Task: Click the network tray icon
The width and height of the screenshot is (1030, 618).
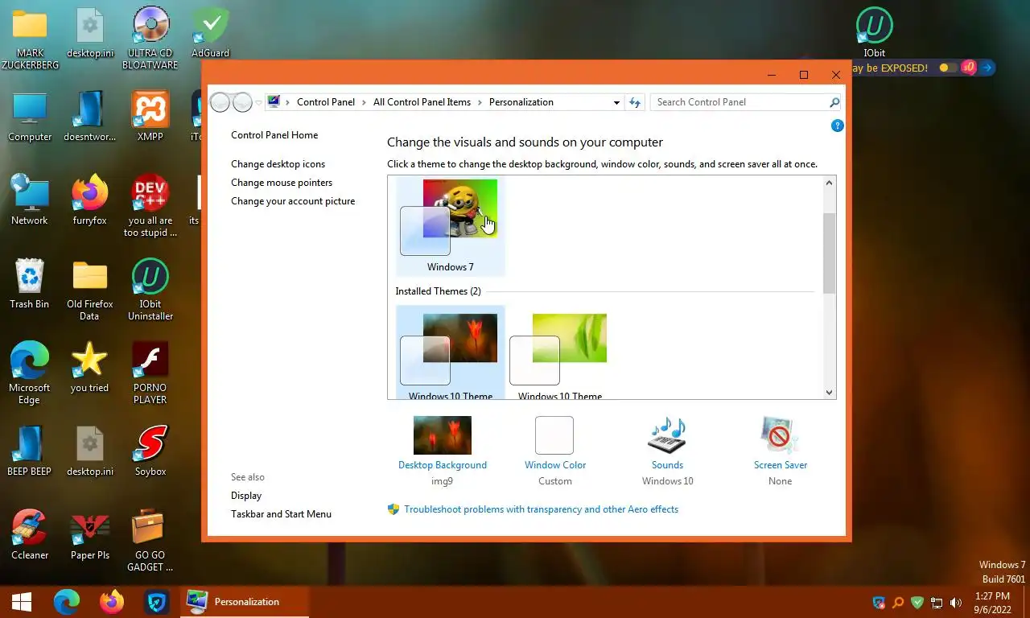Action: pyautogui.click(x=937, y=602)
